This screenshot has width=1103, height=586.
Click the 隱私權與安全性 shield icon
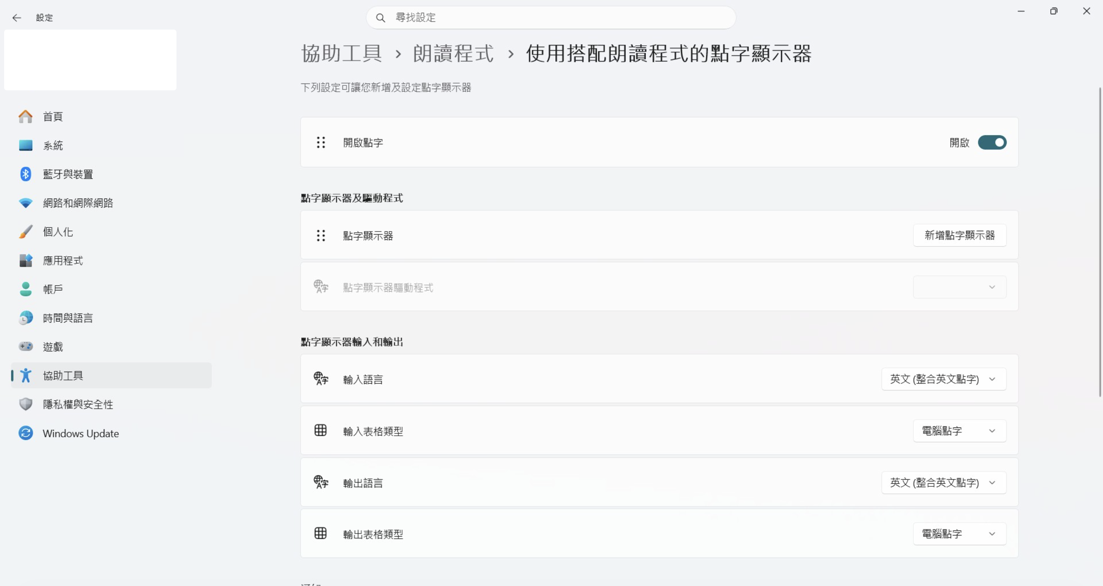tap(26, 404)
